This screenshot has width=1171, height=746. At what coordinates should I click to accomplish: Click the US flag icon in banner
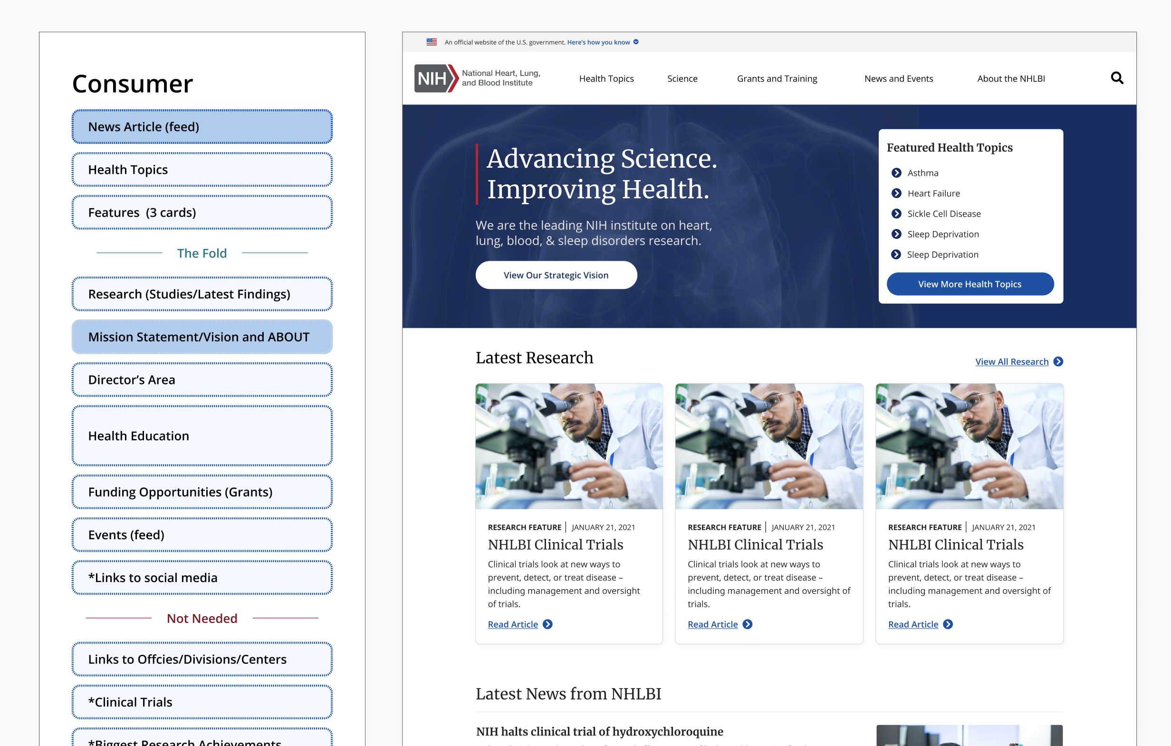(432, 42)
